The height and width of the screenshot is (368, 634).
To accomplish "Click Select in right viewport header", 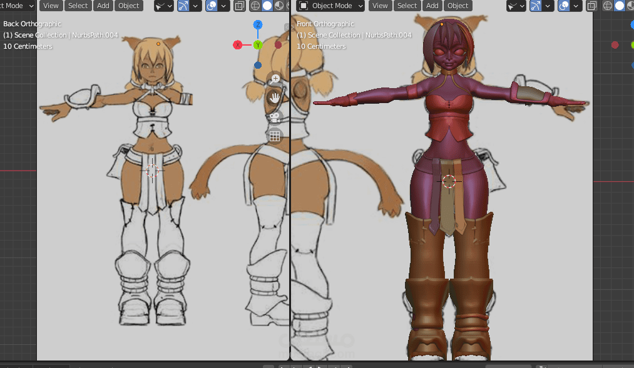I will click(x=407, y=6).
